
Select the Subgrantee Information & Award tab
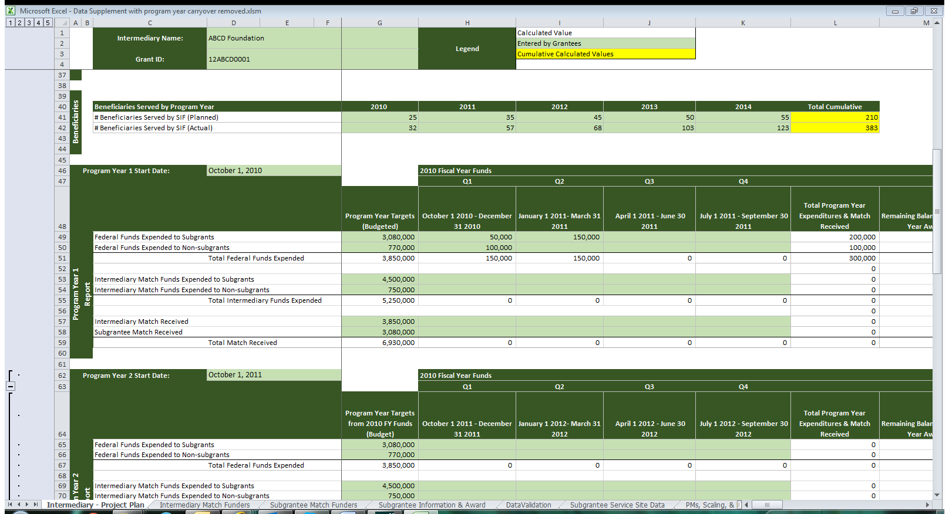(x=432, y=505)
